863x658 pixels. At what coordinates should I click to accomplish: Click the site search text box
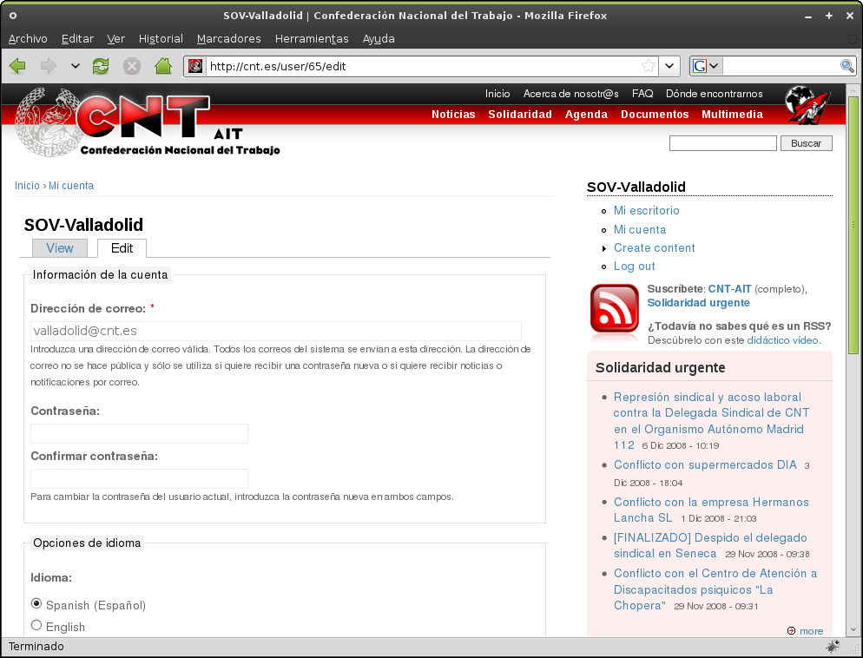coord(722,143)
